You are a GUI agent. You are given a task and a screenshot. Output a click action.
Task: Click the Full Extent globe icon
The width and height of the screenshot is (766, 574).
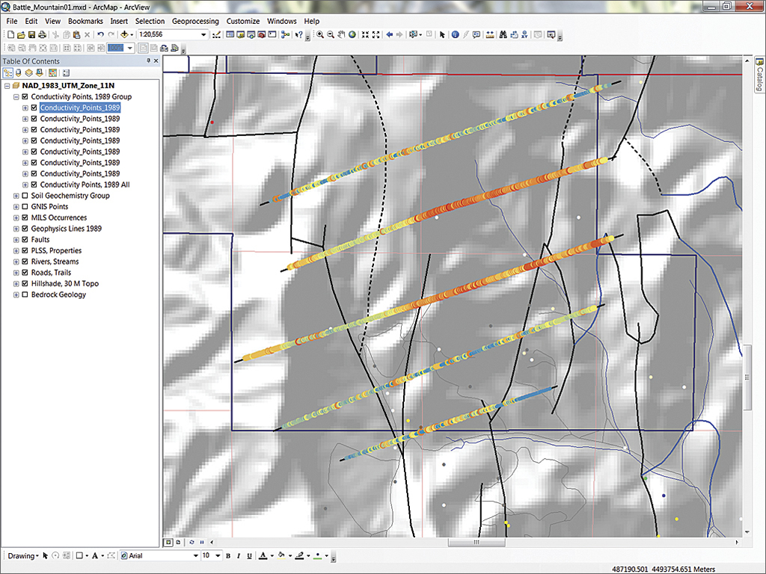352,34
